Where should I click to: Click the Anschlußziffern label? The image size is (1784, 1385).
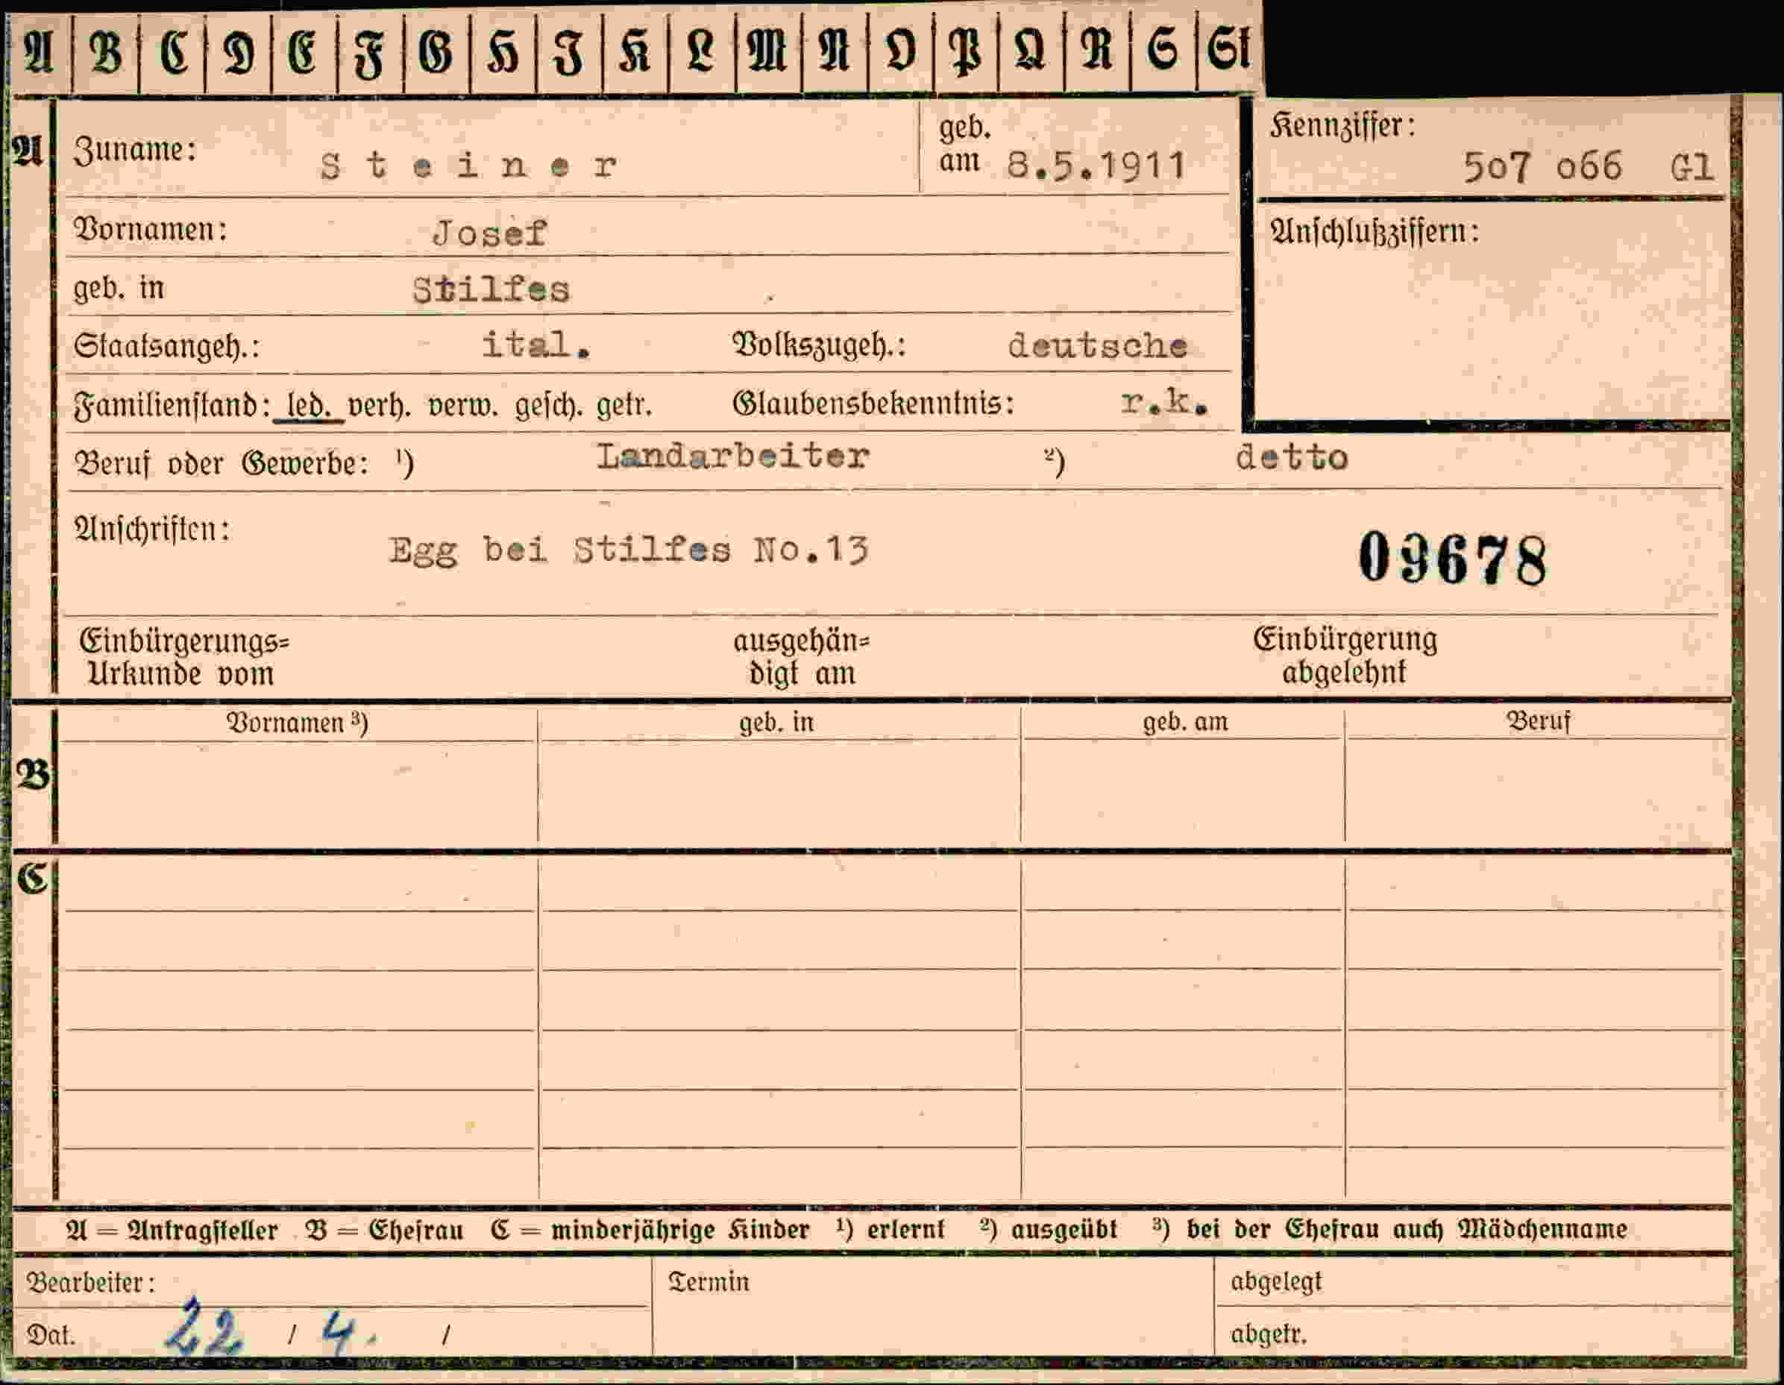pos(1374,232)
